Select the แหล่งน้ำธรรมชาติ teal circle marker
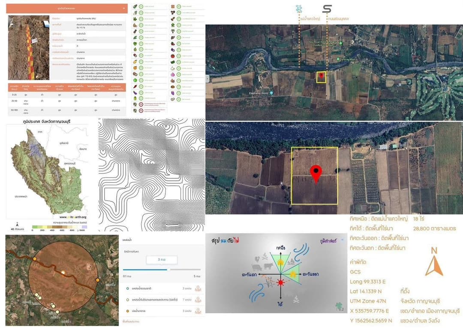Image resolution: width=463 pixels, height=328 pixels. coord(128,289)
